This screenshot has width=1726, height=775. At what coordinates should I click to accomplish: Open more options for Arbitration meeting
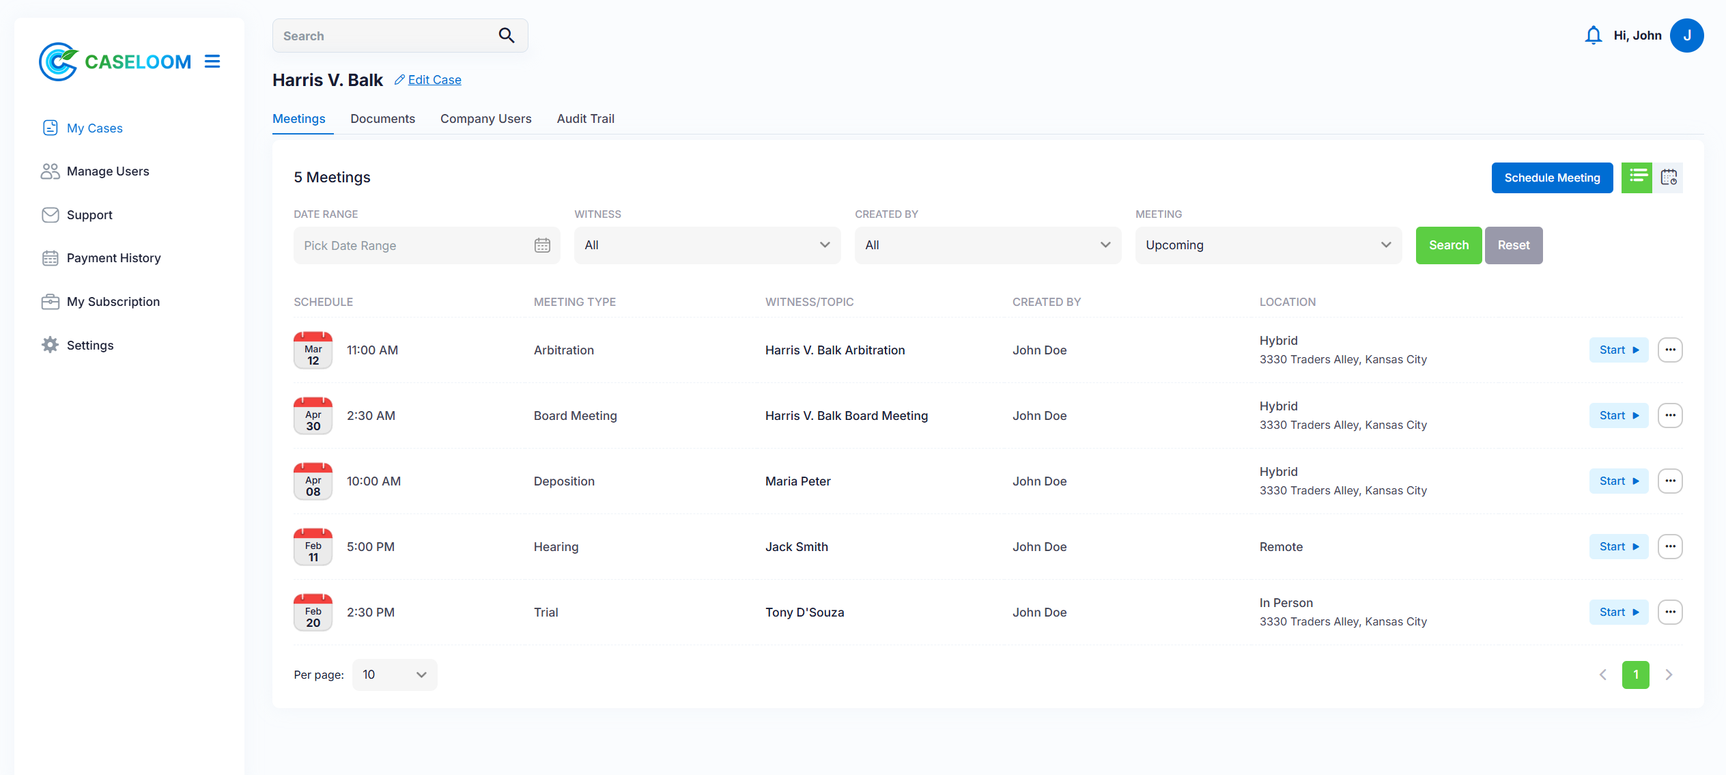(1670, 350)
